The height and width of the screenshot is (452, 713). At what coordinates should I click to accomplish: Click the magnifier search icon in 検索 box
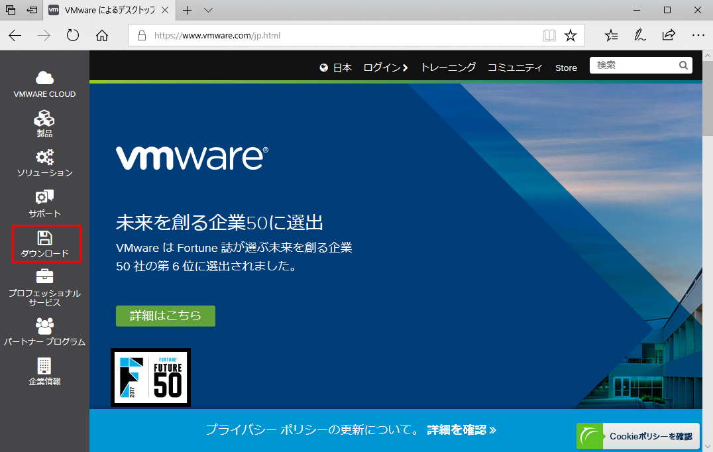(x=683, y=66)
